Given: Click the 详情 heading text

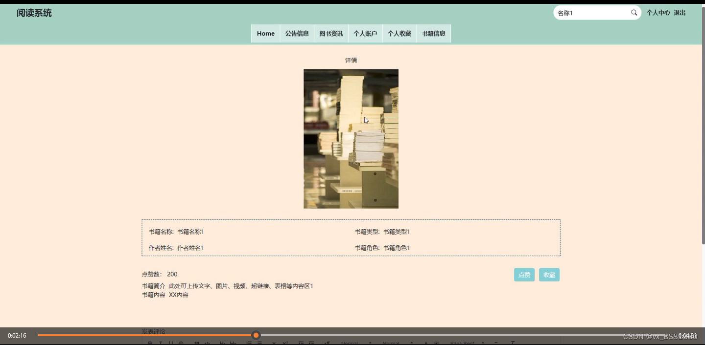Looking at the screenshot, I should coord(351,60).
